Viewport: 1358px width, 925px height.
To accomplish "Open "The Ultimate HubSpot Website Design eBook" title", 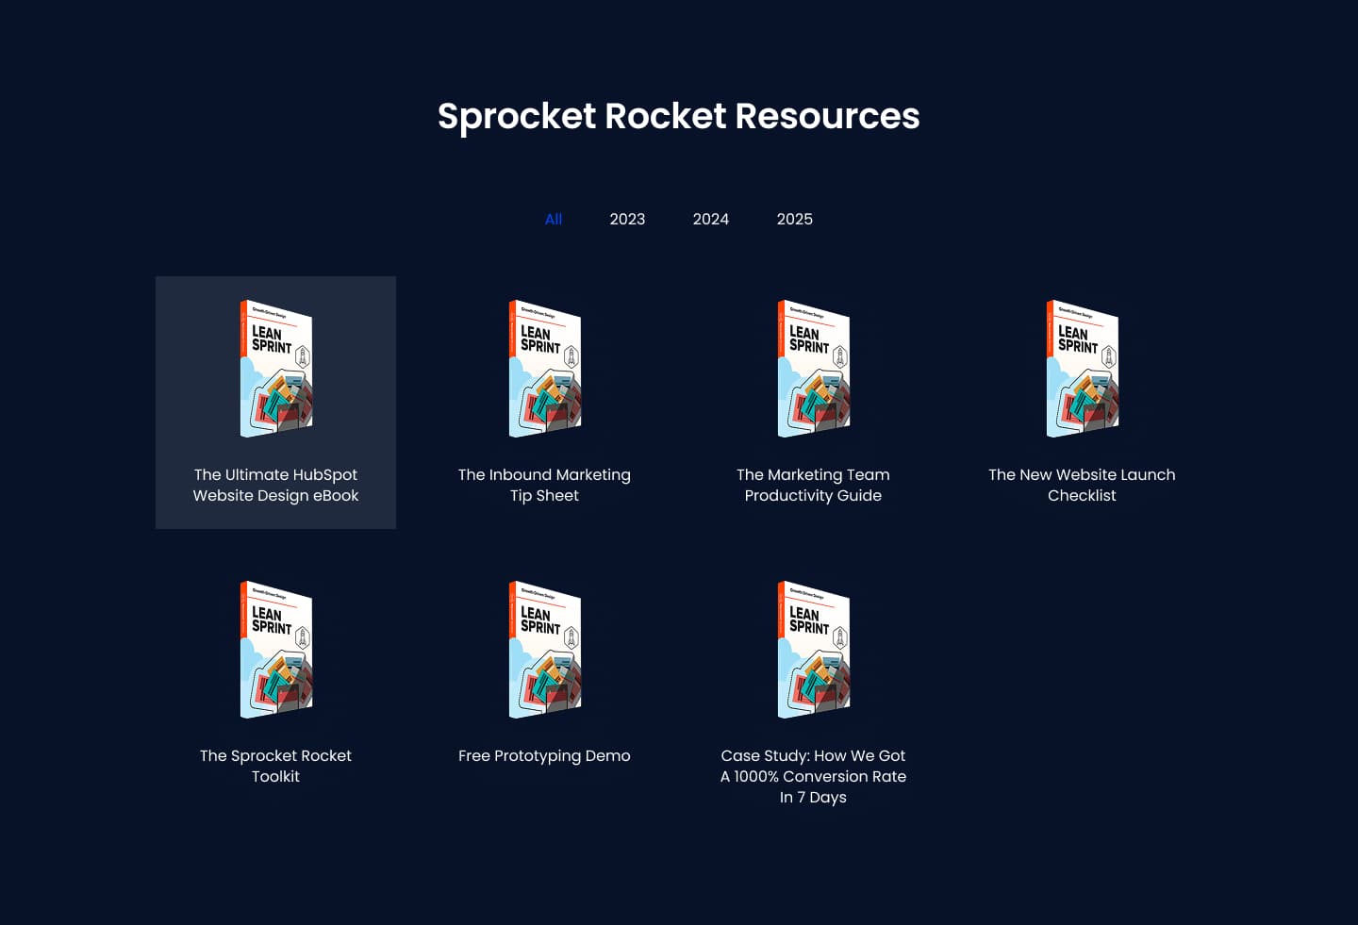I will [x=275, y=485].
